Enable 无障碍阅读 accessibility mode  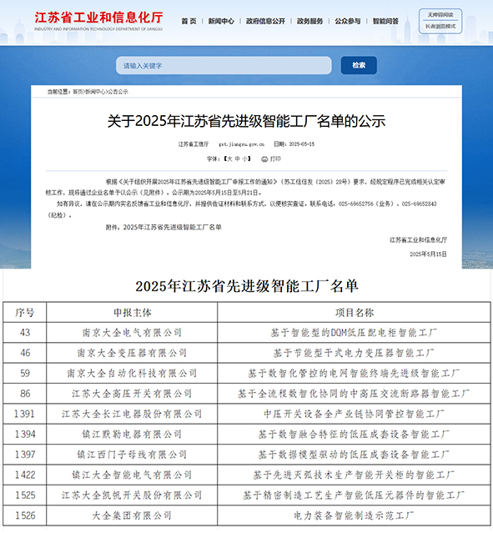[440, 15]
